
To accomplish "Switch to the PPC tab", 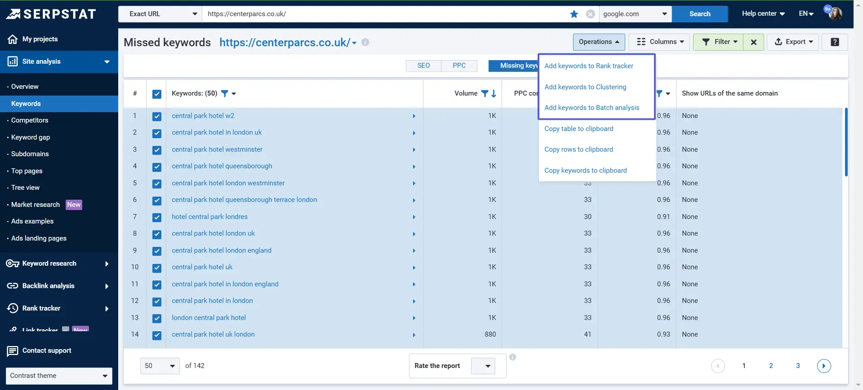I will 459,66.
